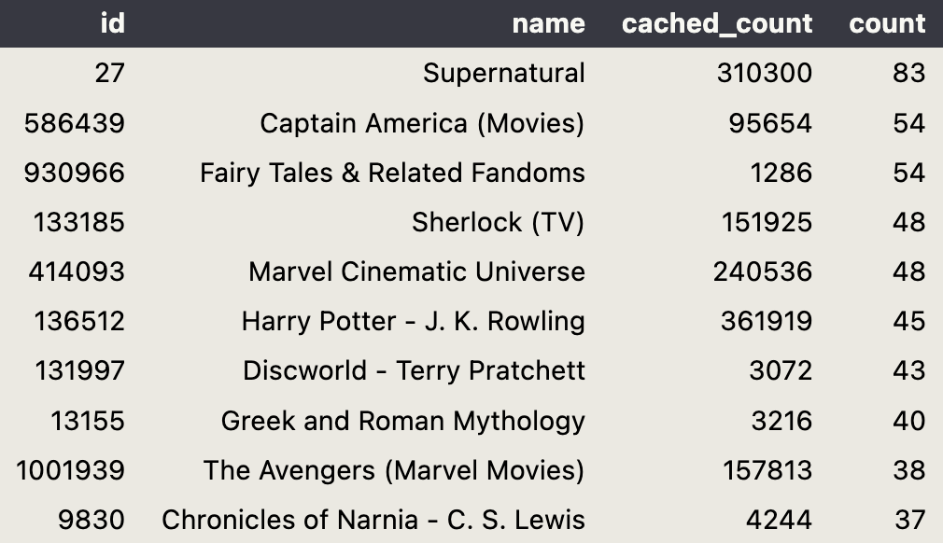Select id cell 586439
The image size is (943, 543).
tap(75, 123)
